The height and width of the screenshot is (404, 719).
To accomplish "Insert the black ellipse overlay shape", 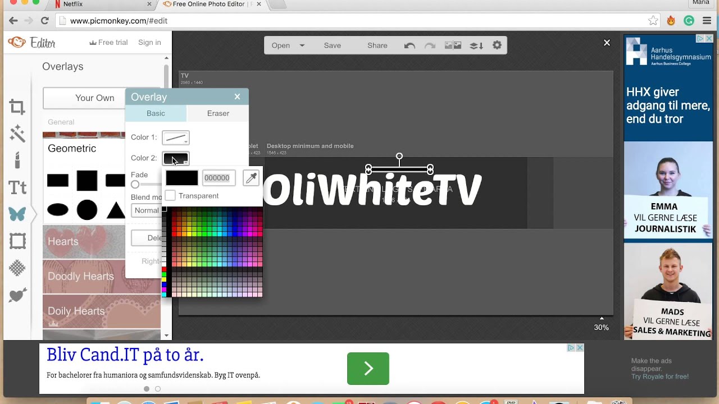I will (58, 210).
